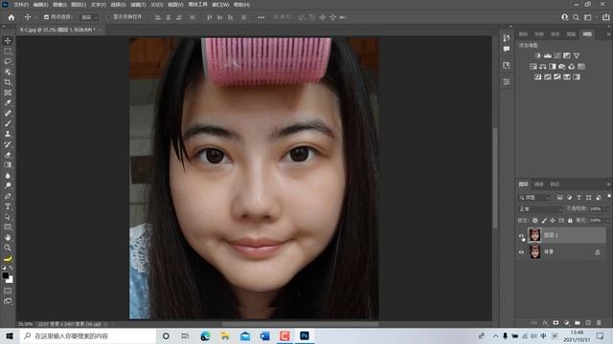The width and height of the screenshot is (613, 344).
Task: Add a Color Balance adjustment
Action: click(x=543, y=67)
